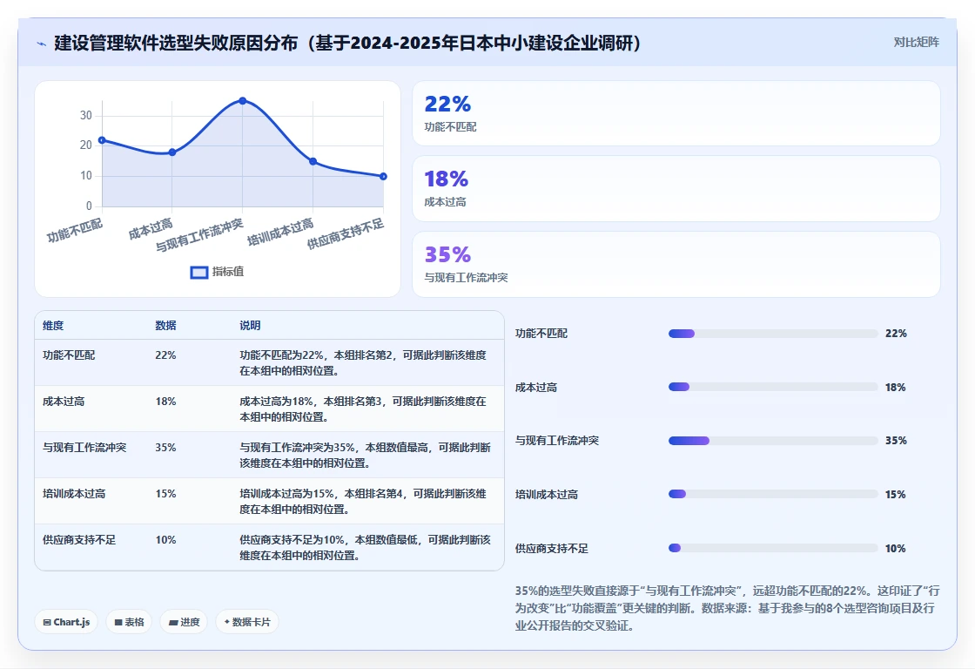Click the 22% 功能不匹配 data card
The height and width of the screenshot is (669, 975).
tap(676, 113)
